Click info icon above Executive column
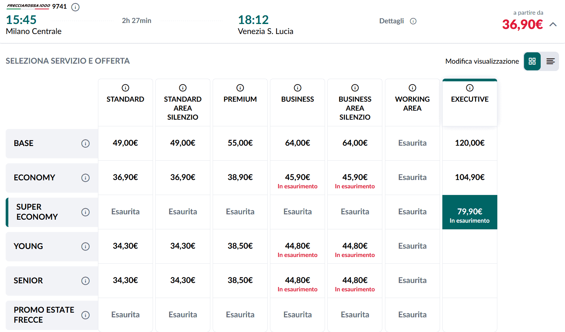565x332 pixels. click(470, 88)
